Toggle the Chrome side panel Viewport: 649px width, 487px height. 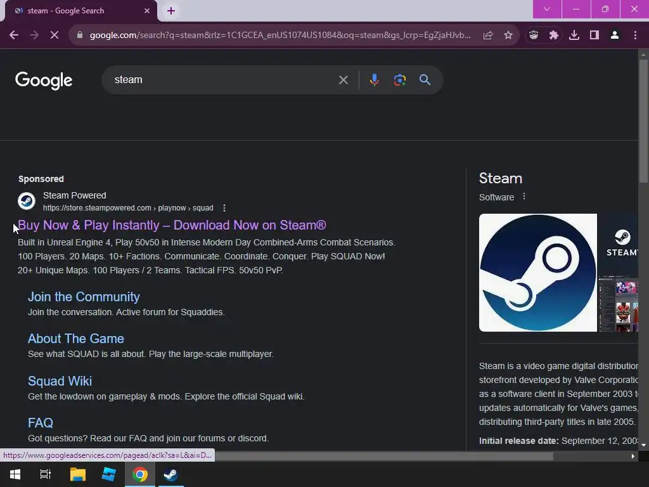(594, 36)
